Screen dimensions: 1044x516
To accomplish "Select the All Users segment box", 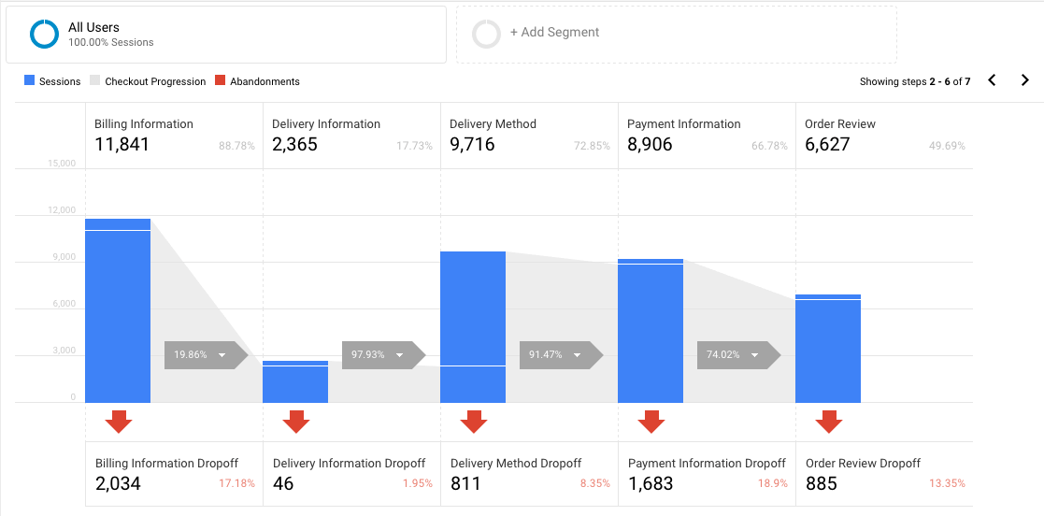I will tap(225, 35).
